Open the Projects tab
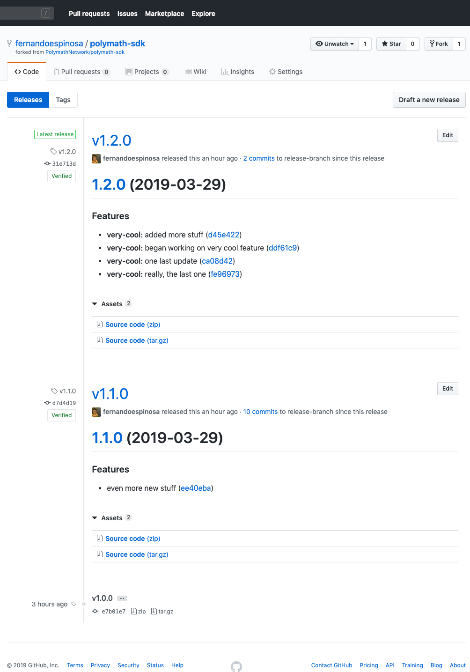The height and width of the screenshot is (672, 470). tap(147, 72)
